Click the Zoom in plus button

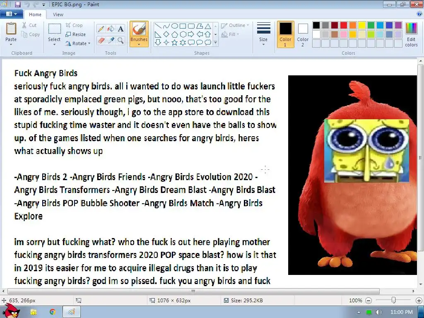(x=419, y=301)
